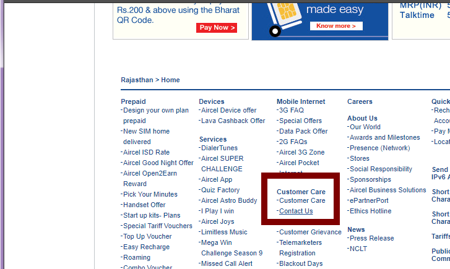Open Awards and Milestones link
450x269 pixels.
click(385, 138)
